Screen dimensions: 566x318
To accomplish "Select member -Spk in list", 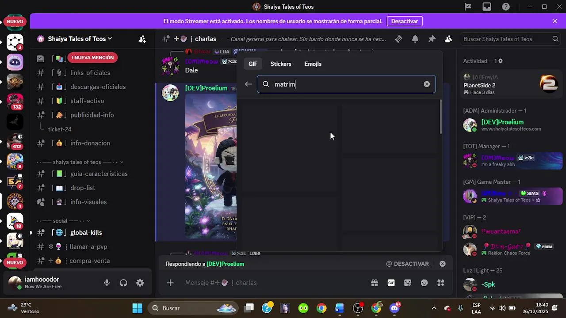I will tap(488, 285).
